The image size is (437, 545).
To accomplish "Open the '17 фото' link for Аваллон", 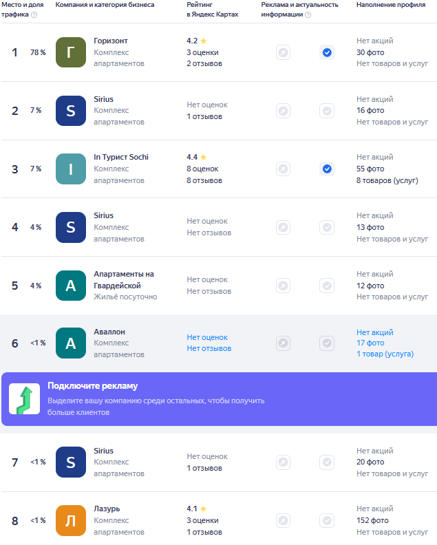I will 370,343.
